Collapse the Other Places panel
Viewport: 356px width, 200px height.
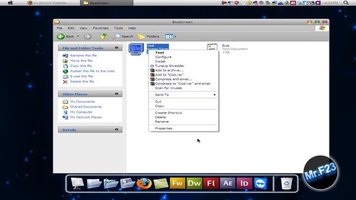116,94
